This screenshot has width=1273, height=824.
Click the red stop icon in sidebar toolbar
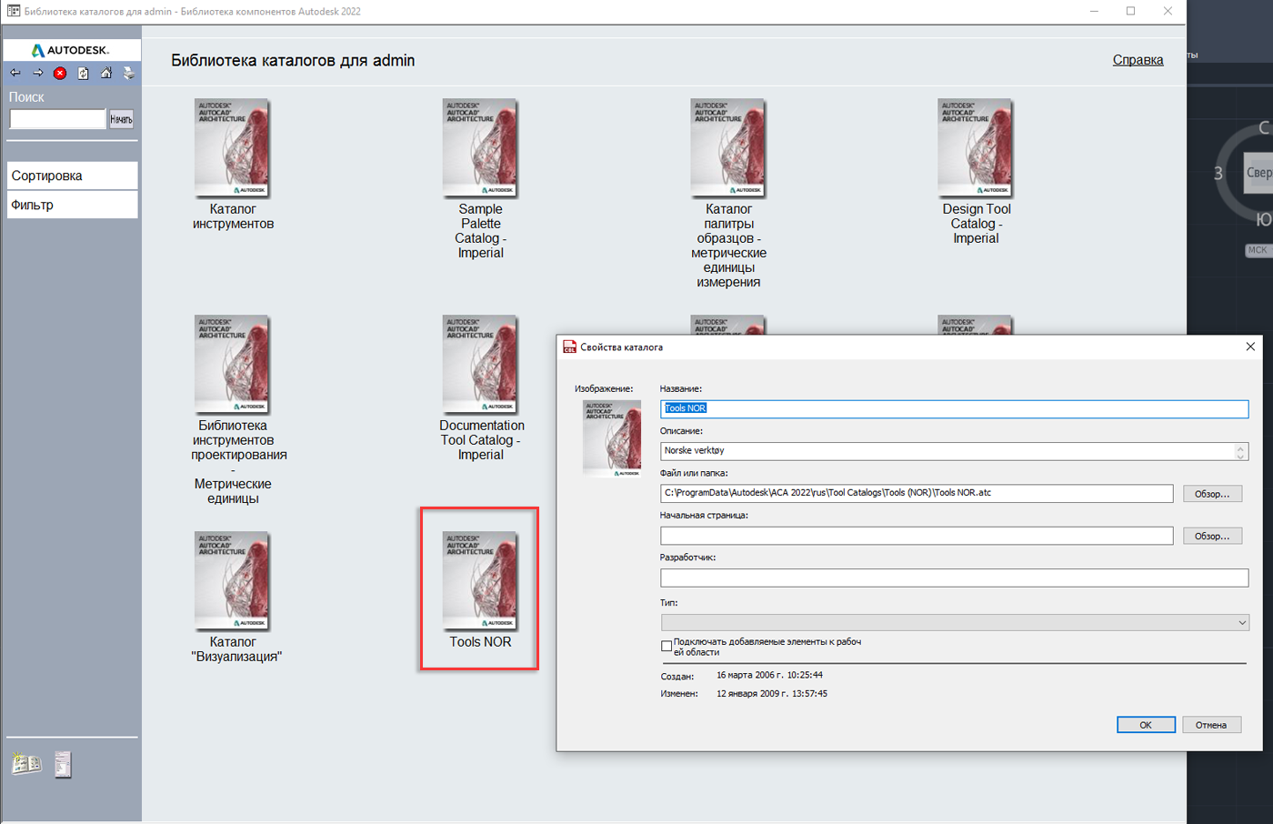coord(60,73)
